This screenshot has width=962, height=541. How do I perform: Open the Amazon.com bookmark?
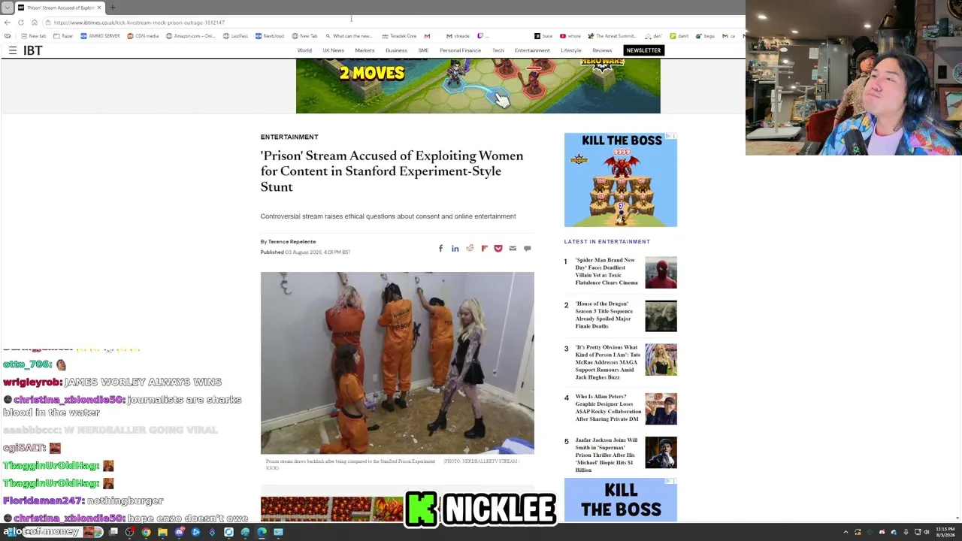[x=190, y=36]
